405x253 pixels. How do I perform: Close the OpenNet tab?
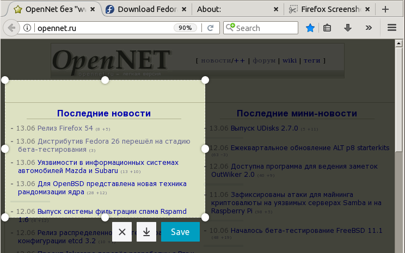(93, 9)
